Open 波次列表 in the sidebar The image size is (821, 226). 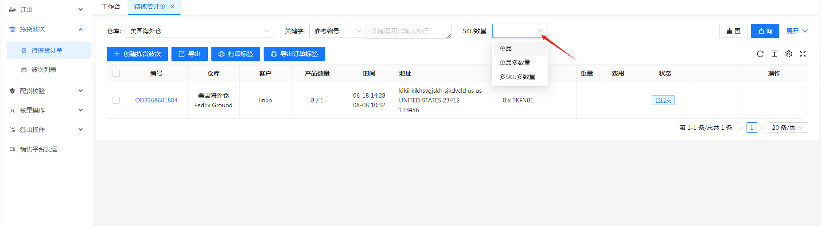[44, 70]
